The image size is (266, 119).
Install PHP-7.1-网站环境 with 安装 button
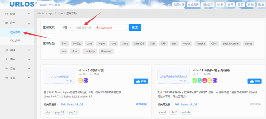(141, 81)
